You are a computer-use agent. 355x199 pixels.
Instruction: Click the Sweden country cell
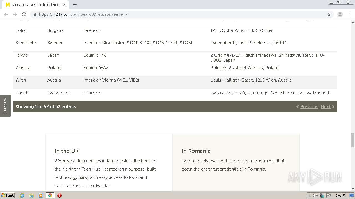[55, 43]
